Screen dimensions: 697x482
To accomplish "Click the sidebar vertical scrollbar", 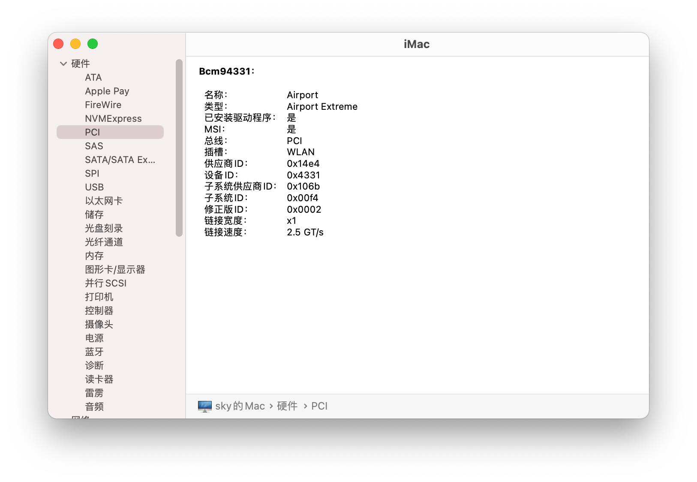I will point(179,148).
